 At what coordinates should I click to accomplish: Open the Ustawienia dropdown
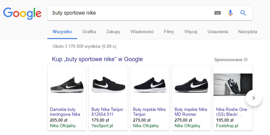(x=218, y=32)
